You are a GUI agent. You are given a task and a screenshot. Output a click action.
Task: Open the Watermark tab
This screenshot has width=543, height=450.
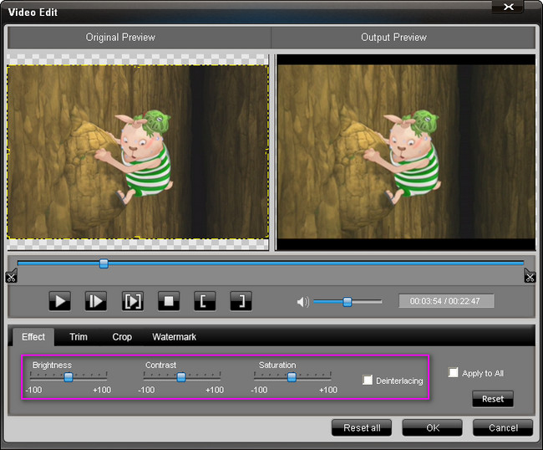[175, 336]
